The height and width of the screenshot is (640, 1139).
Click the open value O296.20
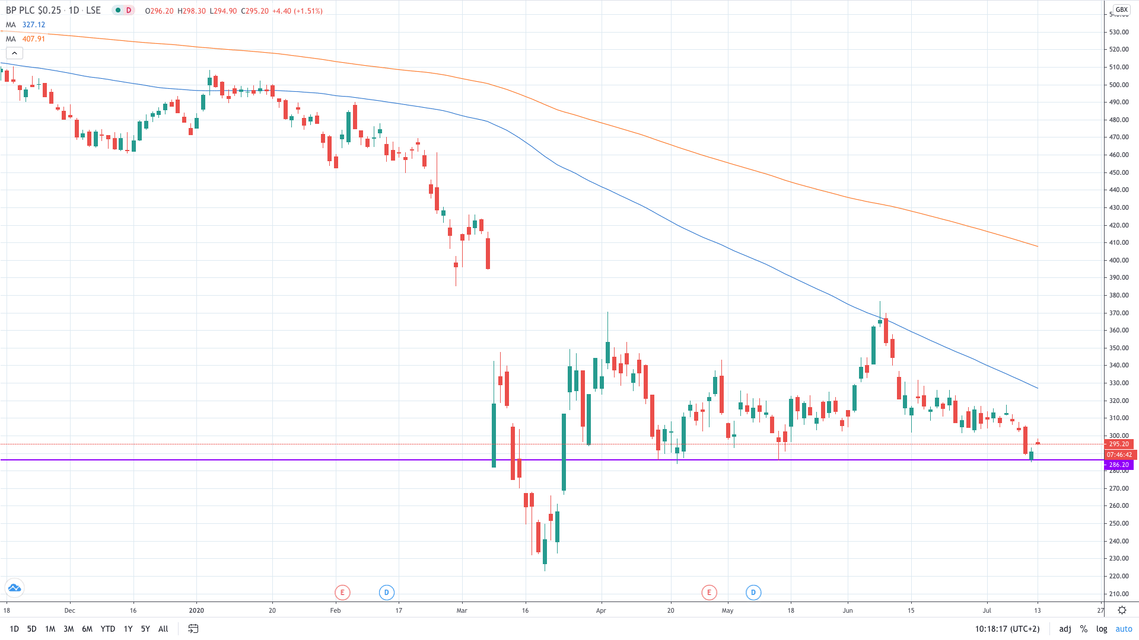(159, 11)
